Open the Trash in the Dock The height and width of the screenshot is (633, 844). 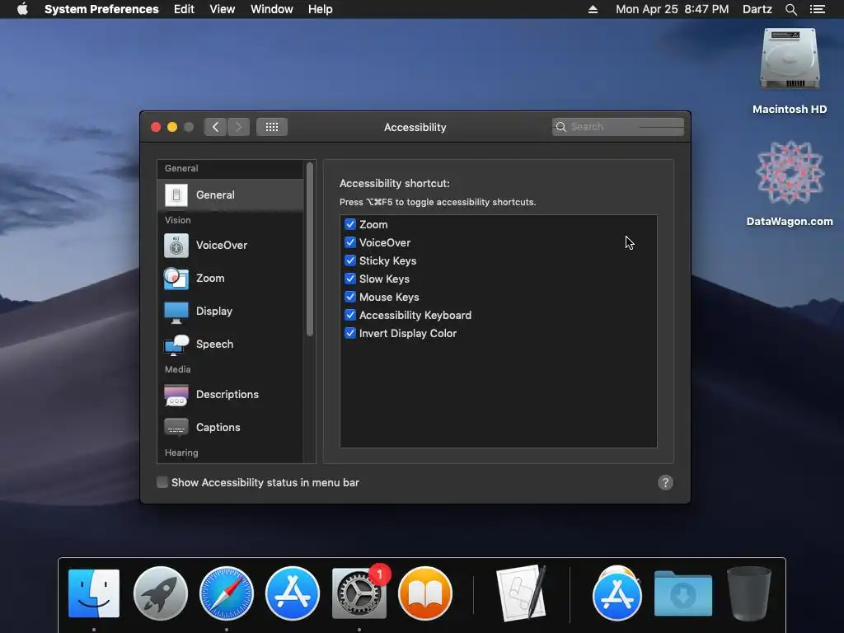click(x=748, y=593)
